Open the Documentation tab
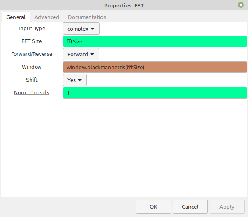Viewport: 248px width, 217px height. (x=87, y=17)
